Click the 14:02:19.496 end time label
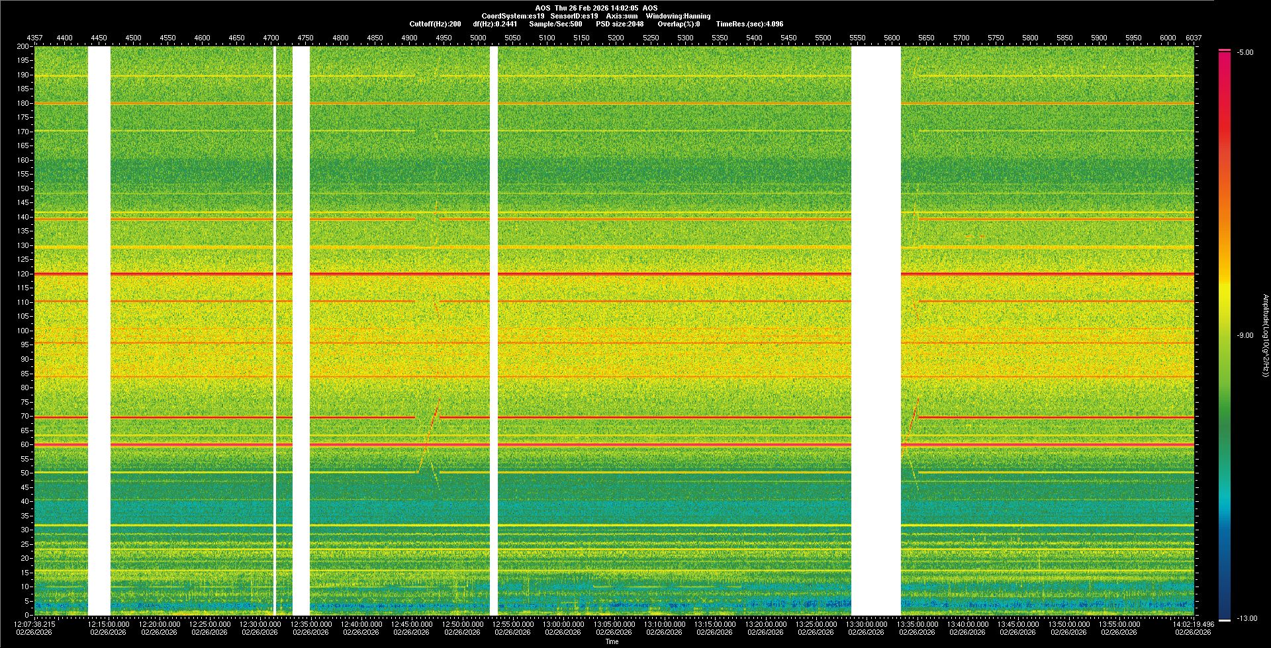Viewport: 1271px width, 648px height. pyautogui.click(x=1193, y=624)
